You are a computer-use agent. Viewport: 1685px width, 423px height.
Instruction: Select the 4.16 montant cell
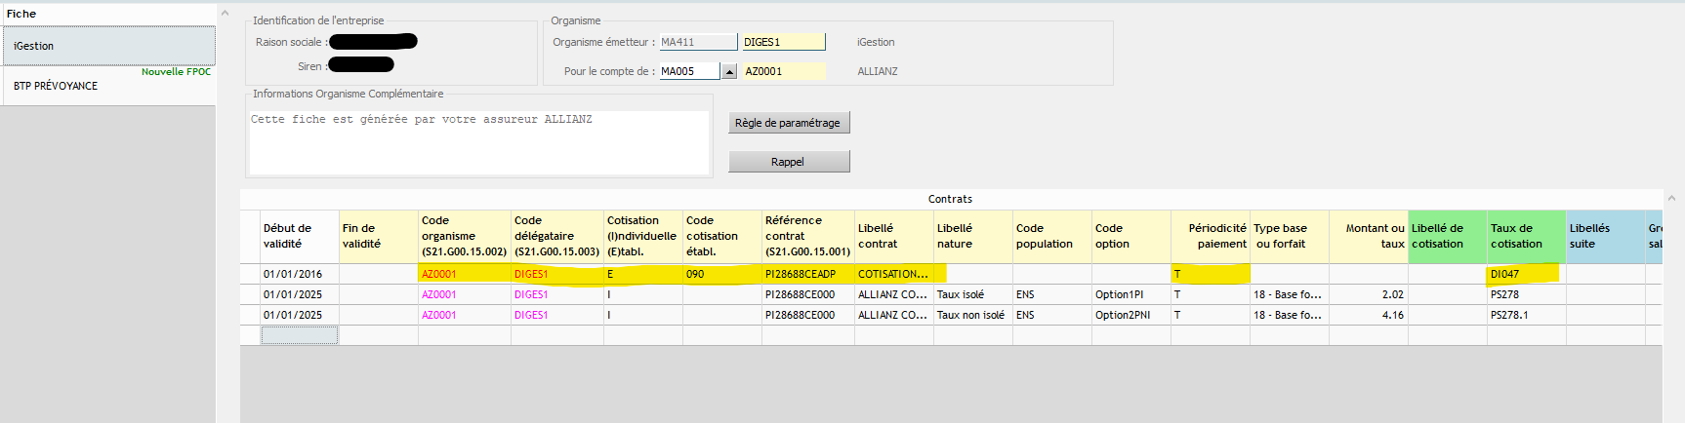(x=1369, y=315)
